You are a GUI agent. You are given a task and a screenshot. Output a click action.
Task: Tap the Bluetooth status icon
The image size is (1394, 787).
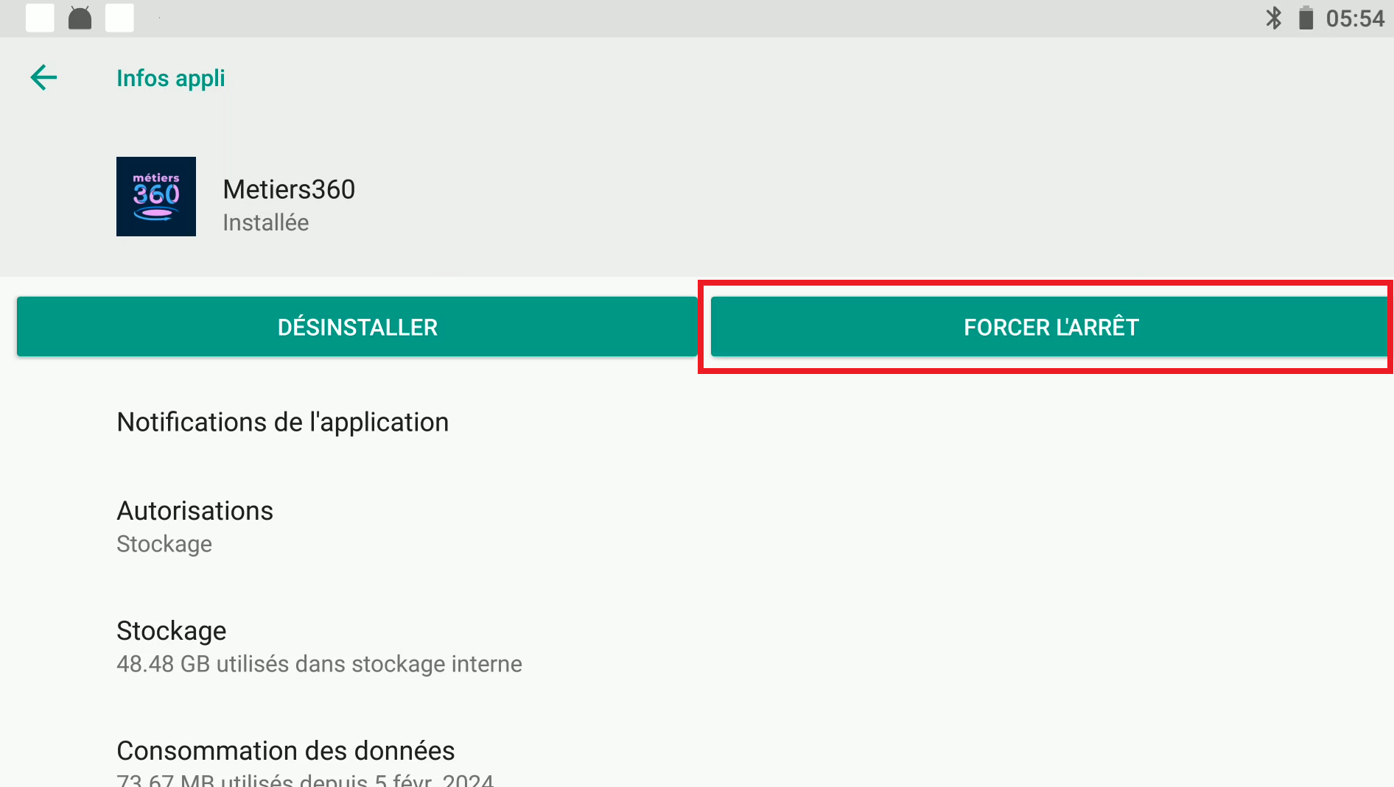tap(1274, 18)
